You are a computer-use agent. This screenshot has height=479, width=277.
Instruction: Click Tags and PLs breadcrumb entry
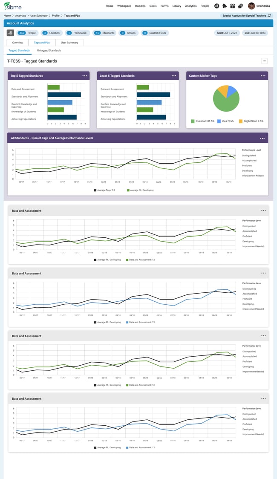(x=72, y=16)
